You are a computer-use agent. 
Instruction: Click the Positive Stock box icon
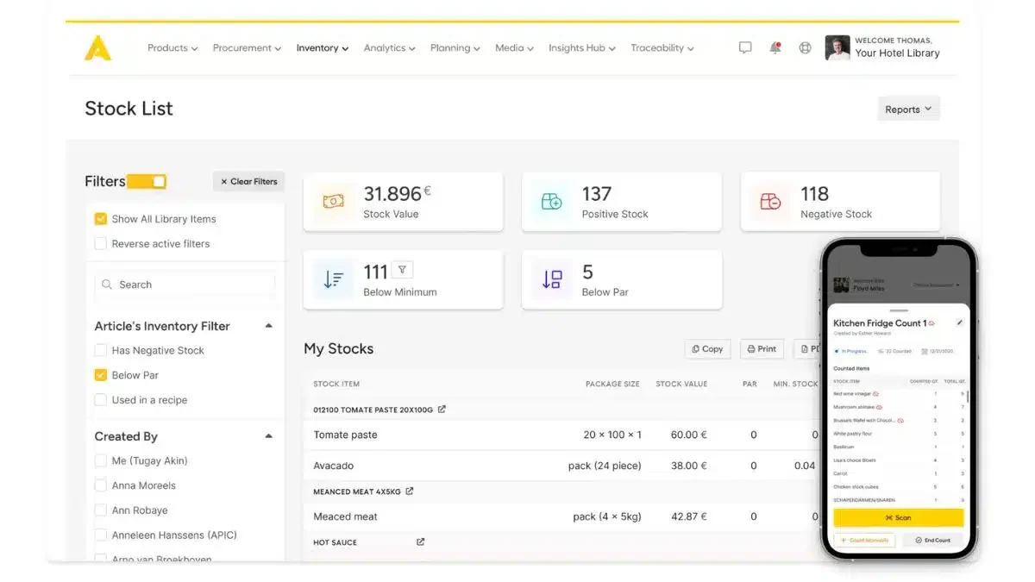click(x=552, y=201)
